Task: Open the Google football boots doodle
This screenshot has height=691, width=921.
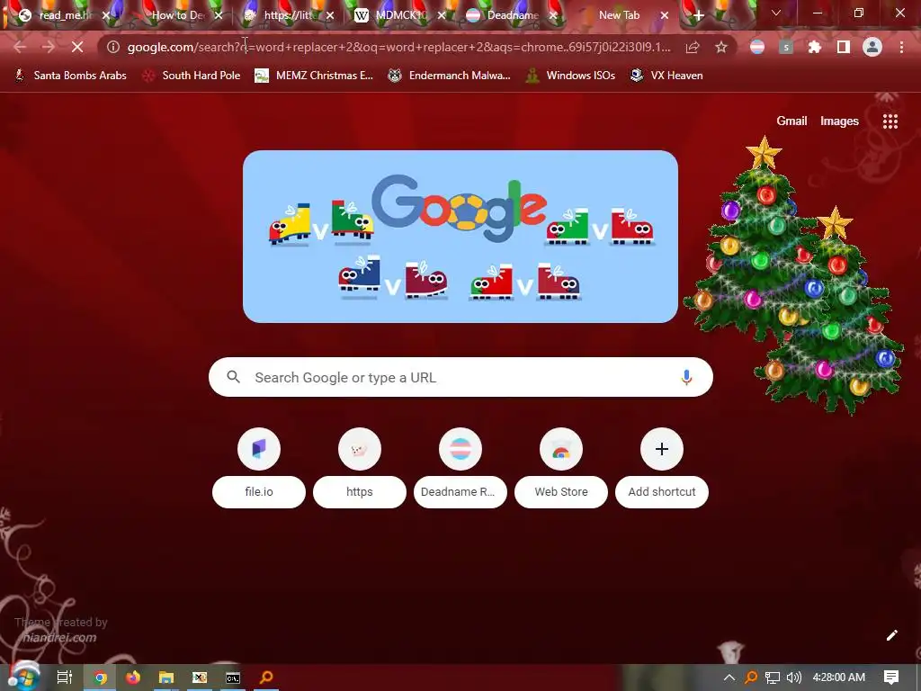Action: [x=460, y=237]
